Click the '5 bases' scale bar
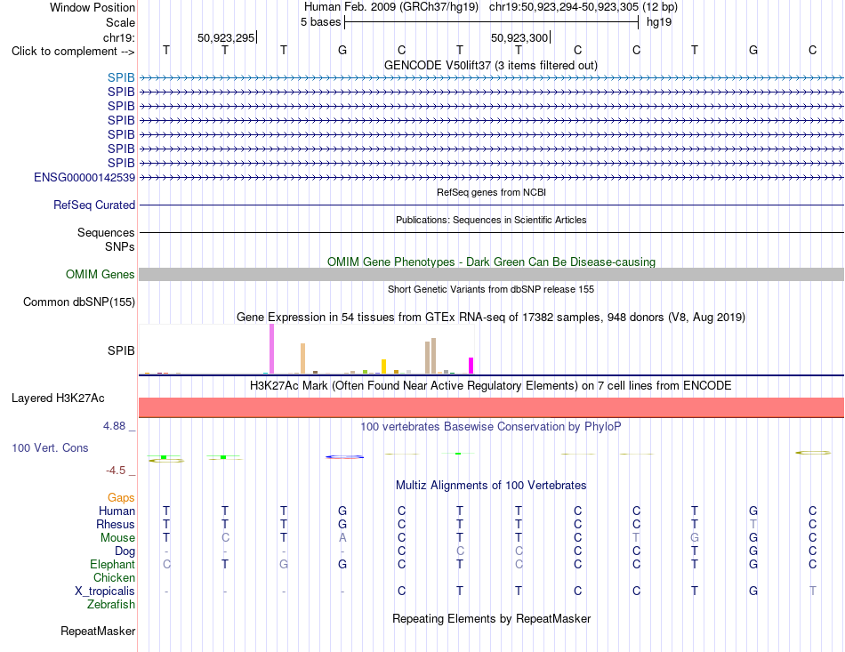The width and height of the screenshot is (845, 652). pos(491,22)
